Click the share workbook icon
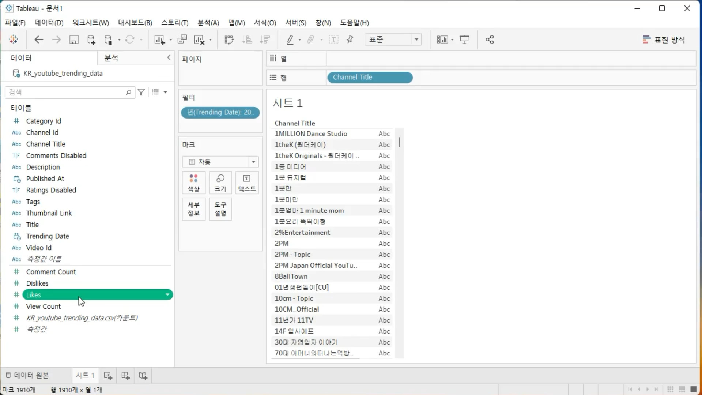702x395 pixels. coord(490,39)
